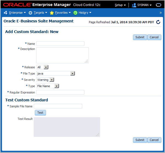The width and height of the screenshot is (165, 153).
Task: Open the File Type dropdown
Action: click(x=56, y=73)
